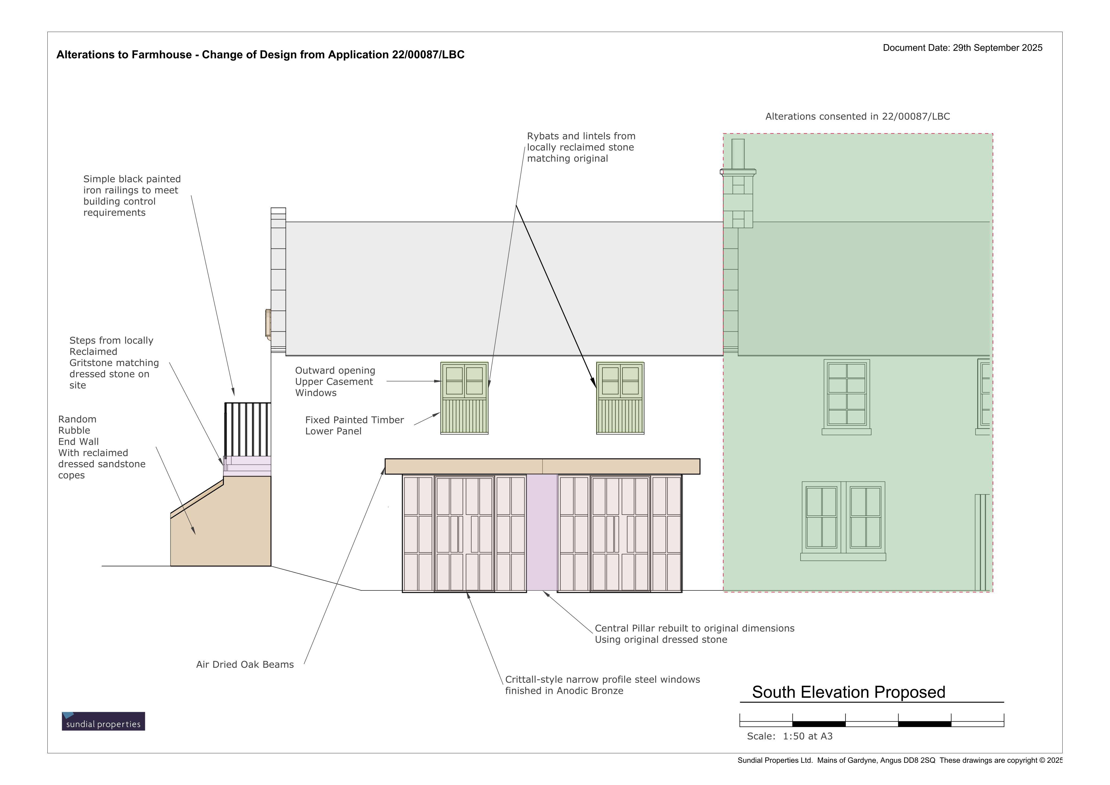Click the 'Alterations to Farmhouse' heading
Image resolution: width=1110 pixels, height=785 pixels.
pyautogui.click(x=260, y=55)
